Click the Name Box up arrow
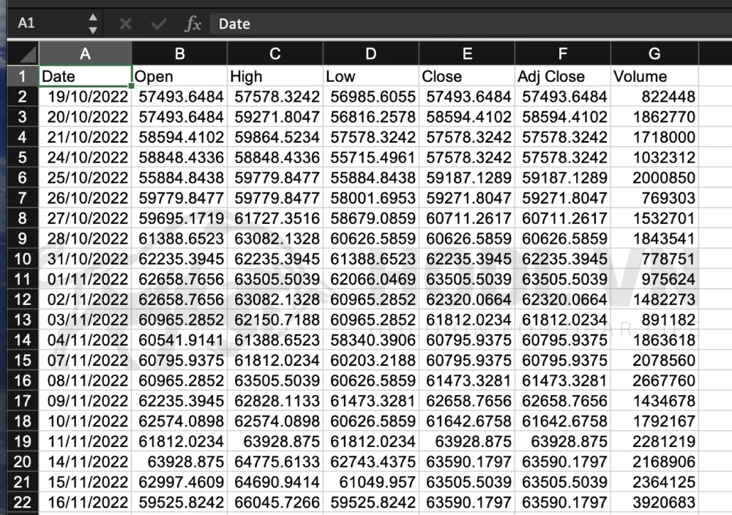Screen dimensions: 732x515 pos(94,18)
